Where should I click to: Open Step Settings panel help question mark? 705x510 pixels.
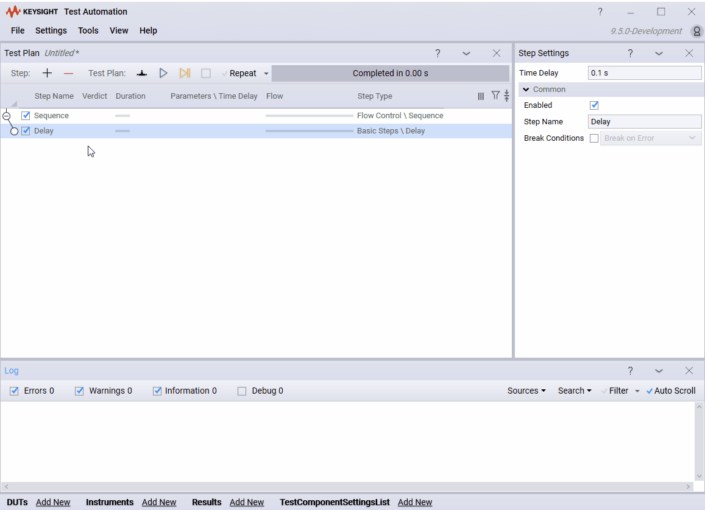[x=631, y=54]
